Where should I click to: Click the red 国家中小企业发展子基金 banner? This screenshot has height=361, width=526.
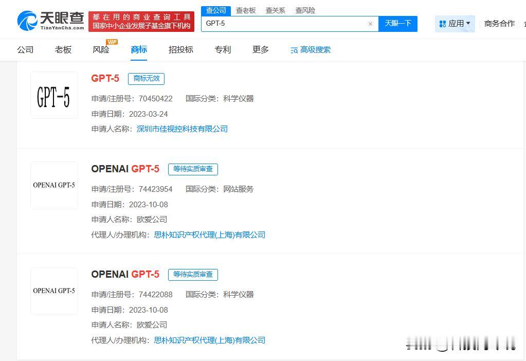[141, 22]
